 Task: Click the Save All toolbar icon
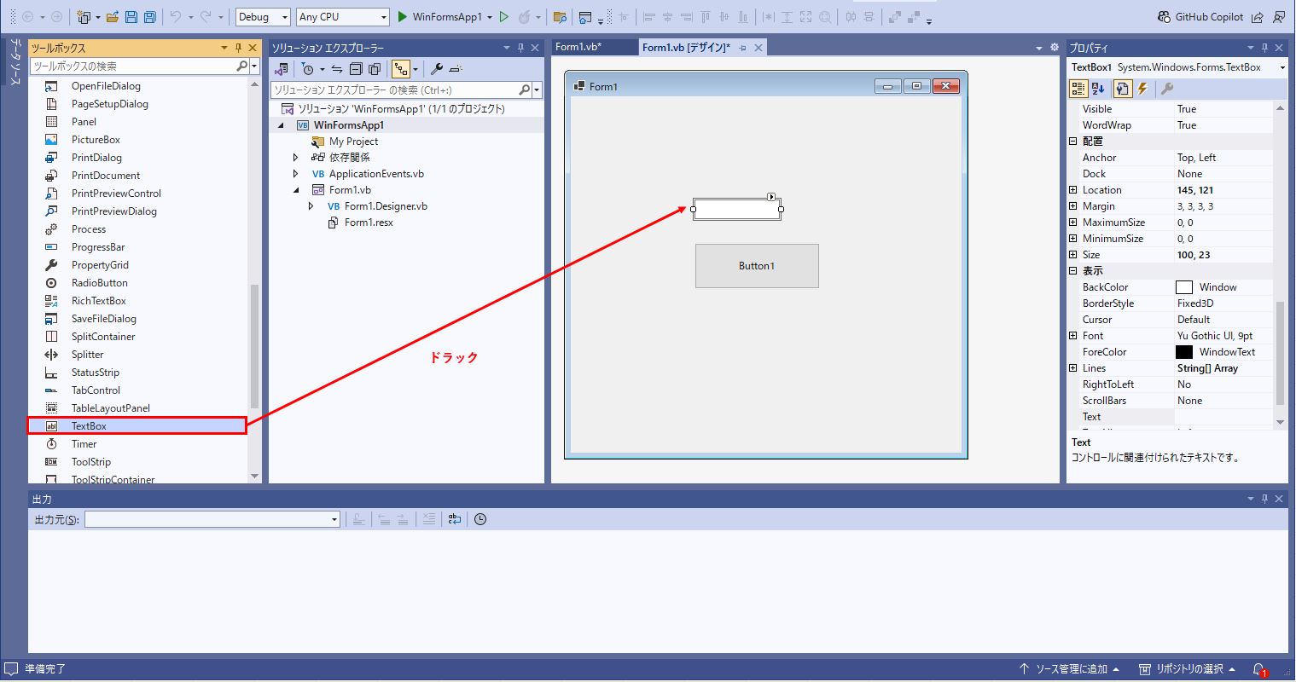click(x=149, y=17)
